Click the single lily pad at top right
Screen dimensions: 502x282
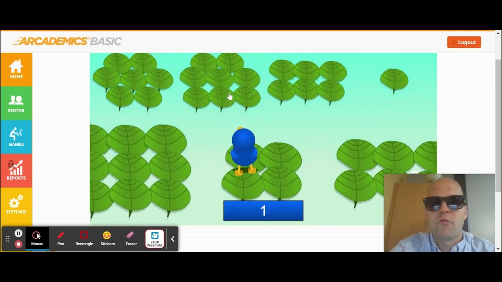394,80
